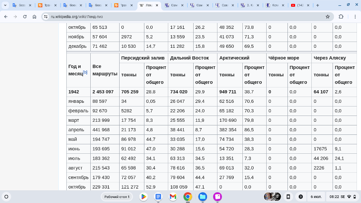This screenshot has height=203, width=361.
Task: Open Google Docs from the shelf
Action: (158, 197)
